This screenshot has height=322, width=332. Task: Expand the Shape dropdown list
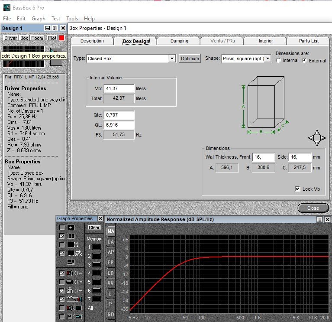pyautogui.click(x=268, y=59)
